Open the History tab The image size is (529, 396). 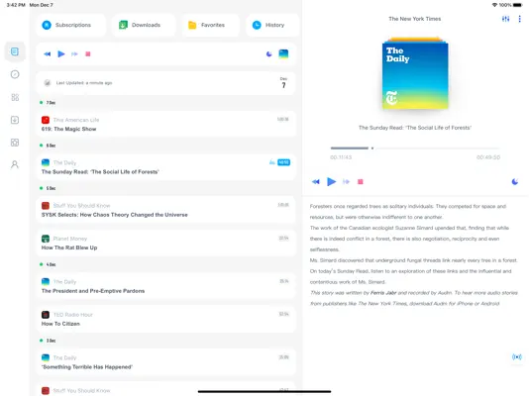coord(272,25)
